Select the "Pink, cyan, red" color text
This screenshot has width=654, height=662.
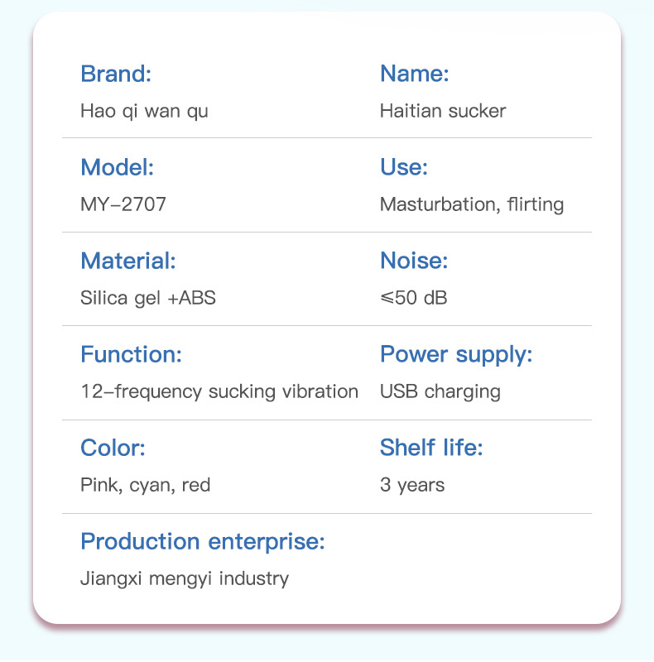145,485
